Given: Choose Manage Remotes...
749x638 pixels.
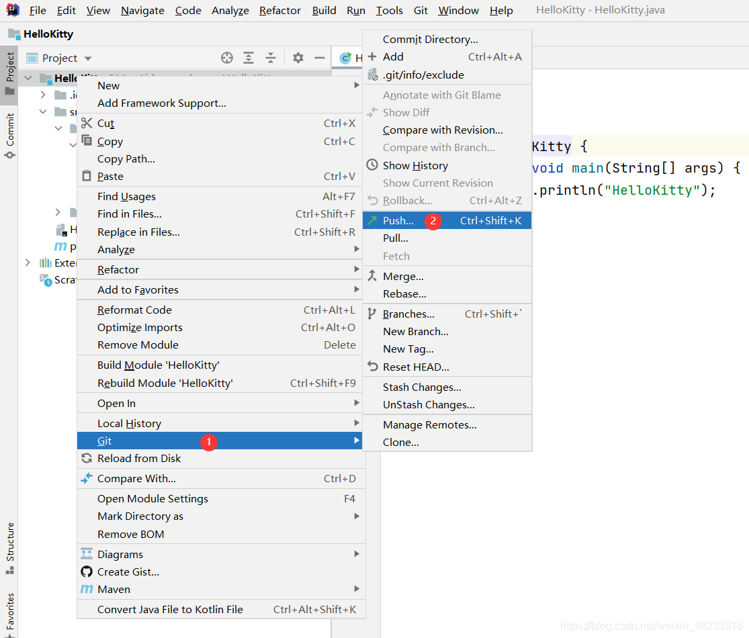Looking at the screenshot, I should tap(447, 425).
